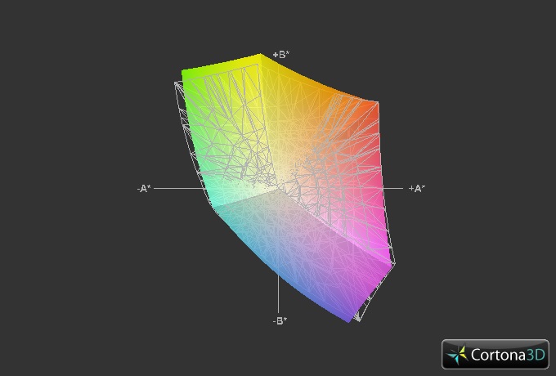This screenshot has width=556, height=376.
Task: Click the 3D color gamut model
Action: [284, 188]
